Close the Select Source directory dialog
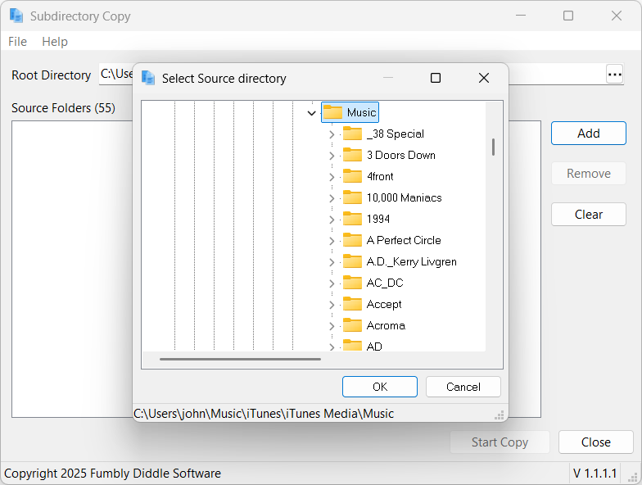Screen dimensions: 642x485 coord(483,78)
